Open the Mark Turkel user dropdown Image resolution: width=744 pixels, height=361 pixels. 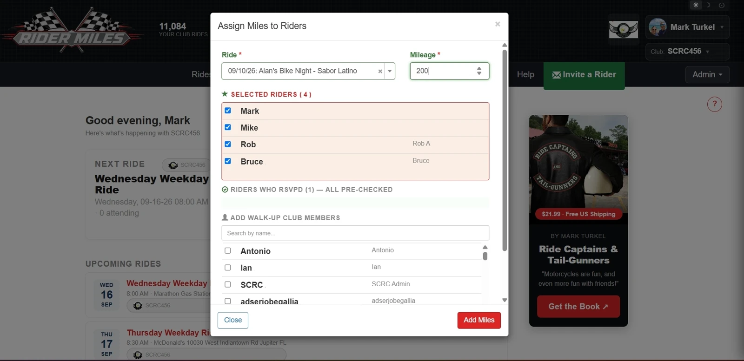(x=687, y=27)
